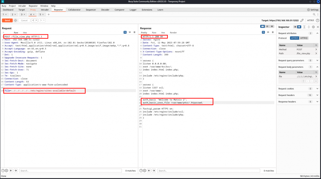Go to previous request search match
The height and width of the screenshot is (179, 321).
11,171
